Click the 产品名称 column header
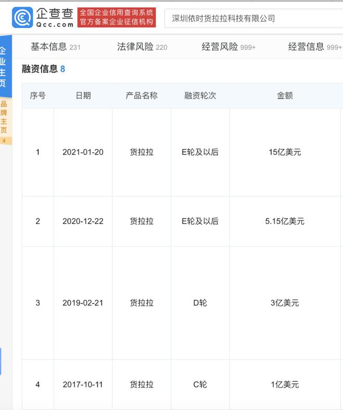The image size is (343, 410). coord(141,95)
